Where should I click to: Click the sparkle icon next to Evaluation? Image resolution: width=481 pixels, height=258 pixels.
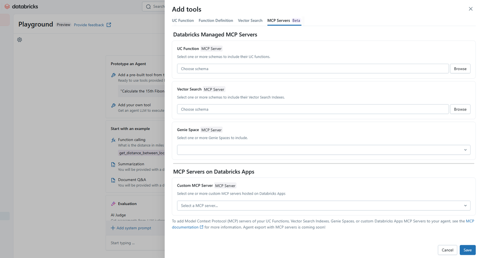point(113,204)
